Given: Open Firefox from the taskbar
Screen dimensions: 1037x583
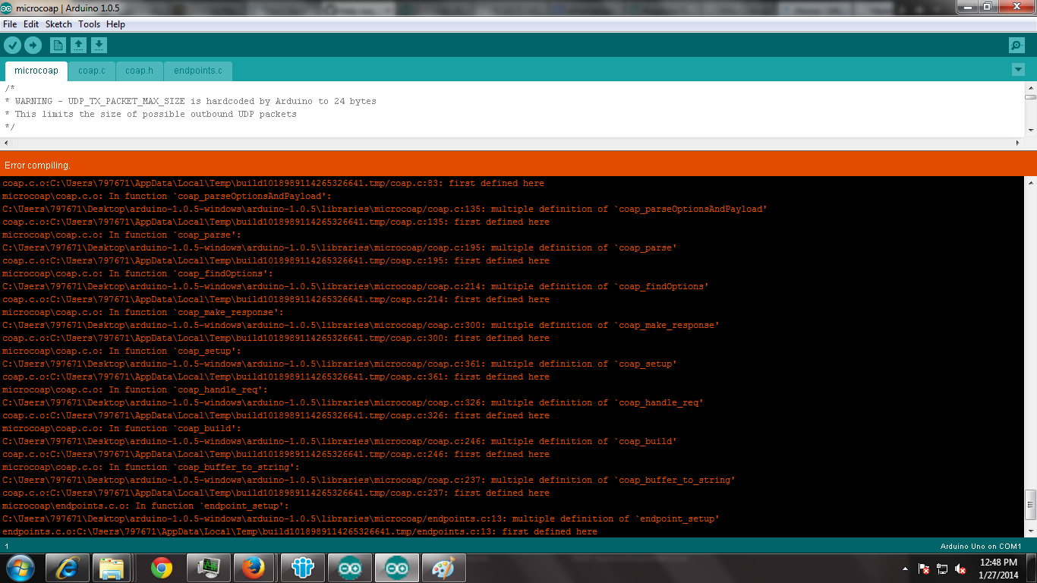Looking at the screenshot, I should [254, 568].
